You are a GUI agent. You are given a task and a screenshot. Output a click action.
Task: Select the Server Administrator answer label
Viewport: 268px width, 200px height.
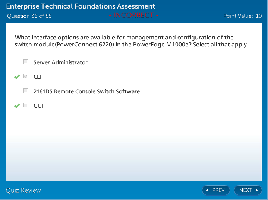click(60, 62)
